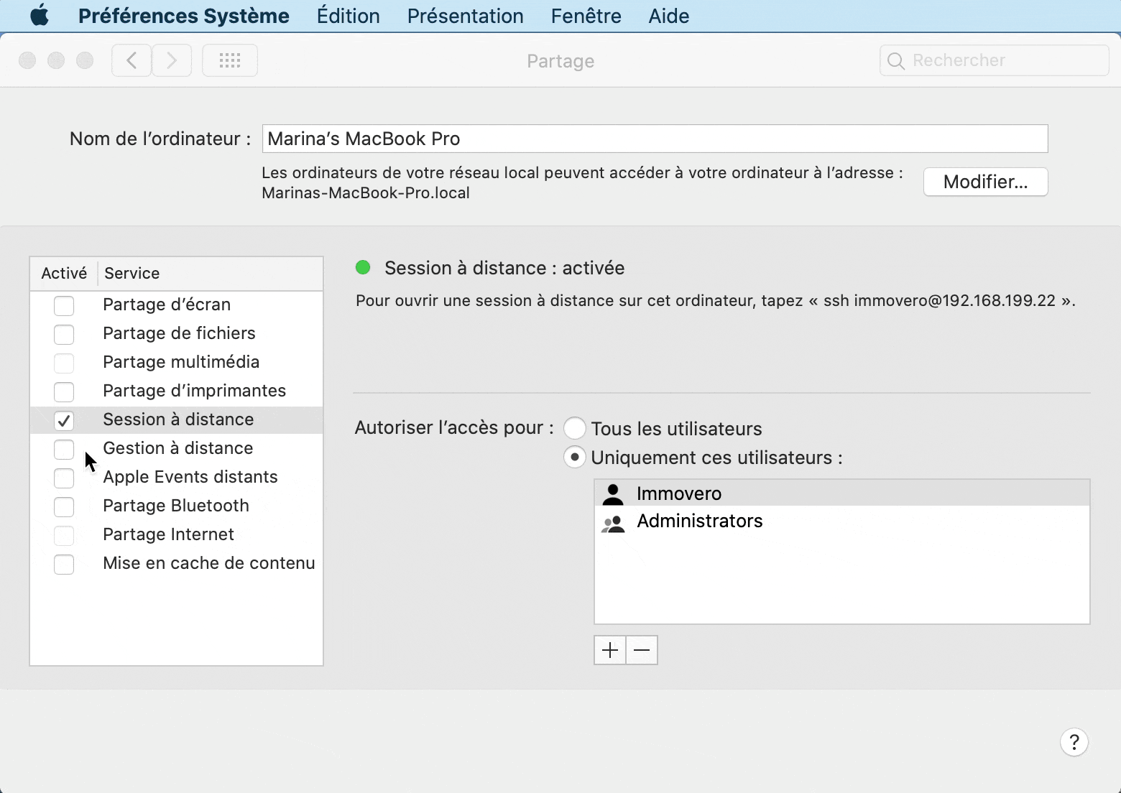The image size is (1121, 793).
Task: Select the Partage d'imprimantes service row
Action: pyautogui.click(x=177, y=391)
